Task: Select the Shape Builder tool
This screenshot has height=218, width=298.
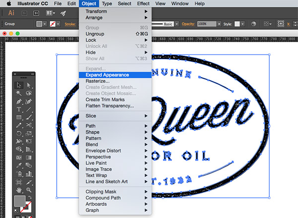Action: tap(19, 149)
